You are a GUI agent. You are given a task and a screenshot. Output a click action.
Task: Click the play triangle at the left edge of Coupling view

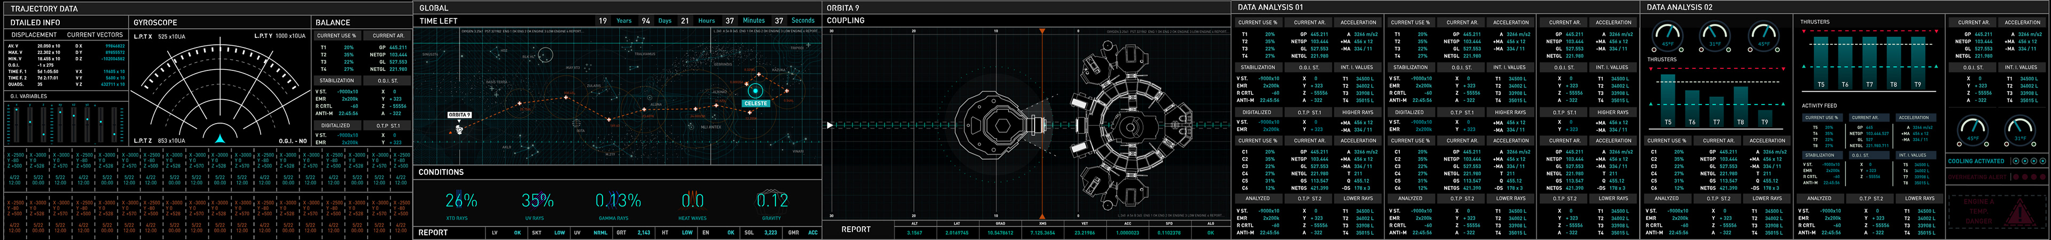point(829,125)
